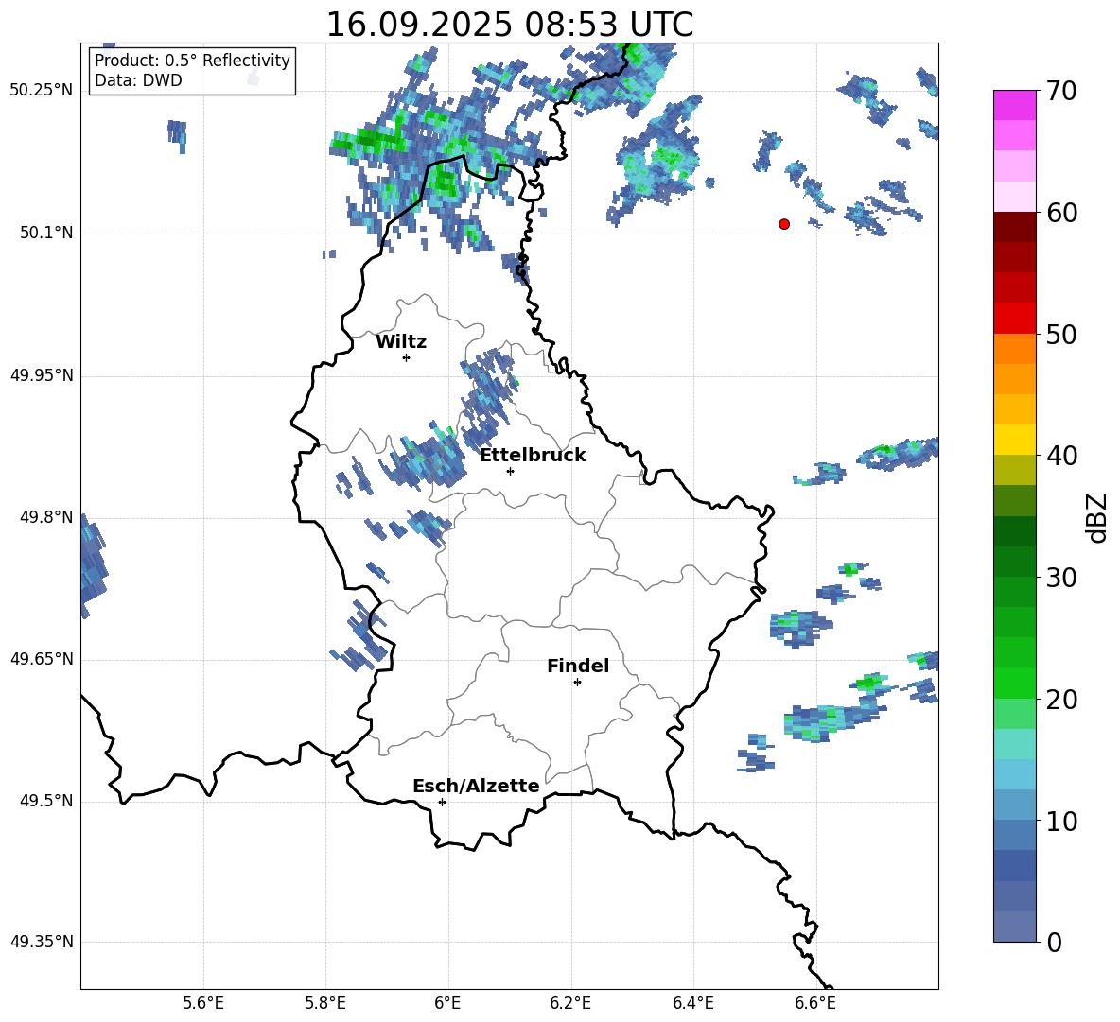Click the Esch/Alzette city label
Image resolution: width=1120 pixels, height=1022 pixels.
click(x=476, y=786)
